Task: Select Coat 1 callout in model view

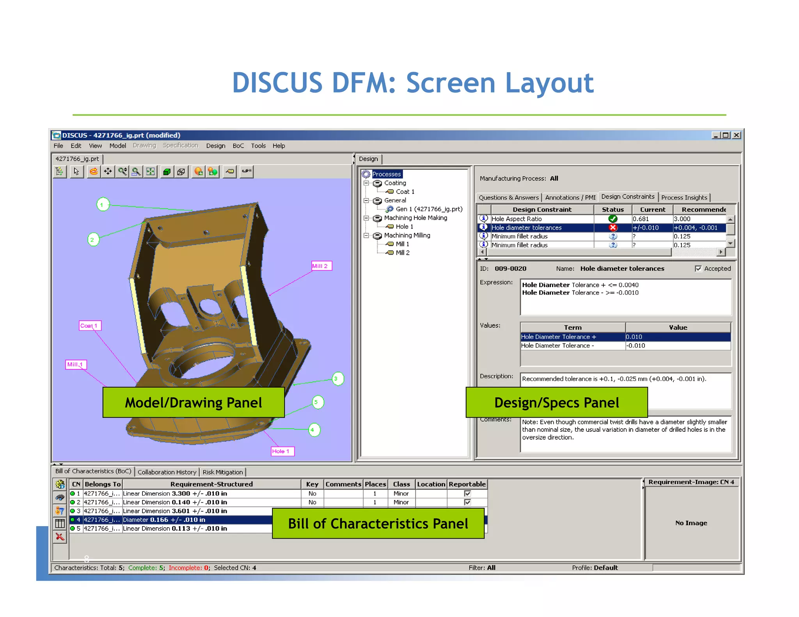Action: point(90,326)
